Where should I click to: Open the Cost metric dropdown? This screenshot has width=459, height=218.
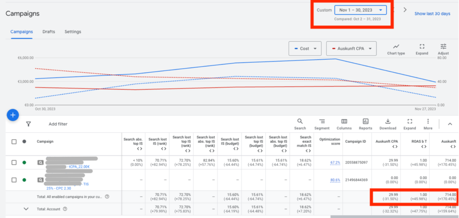tap(305, 48)
